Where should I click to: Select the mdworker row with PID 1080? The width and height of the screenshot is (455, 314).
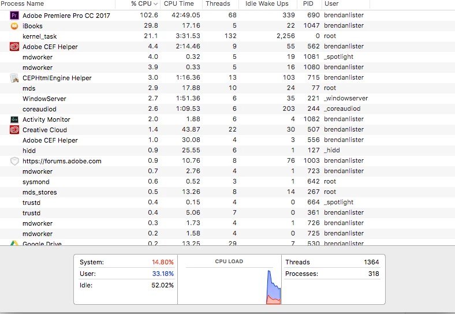pyautogui.click(x=228, y=68)
